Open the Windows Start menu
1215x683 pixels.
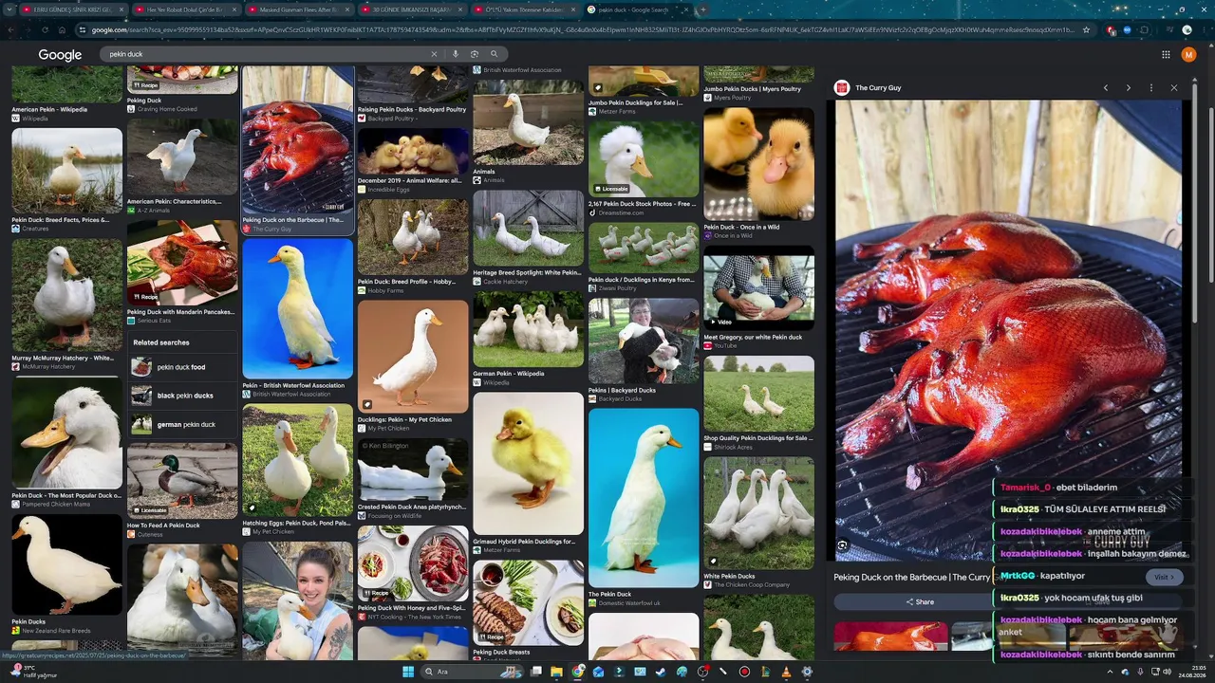(x=408, y=672)
